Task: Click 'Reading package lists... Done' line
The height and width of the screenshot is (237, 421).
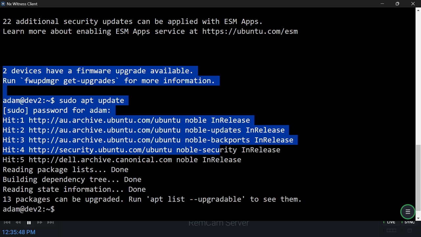Action: pos(65,170)
